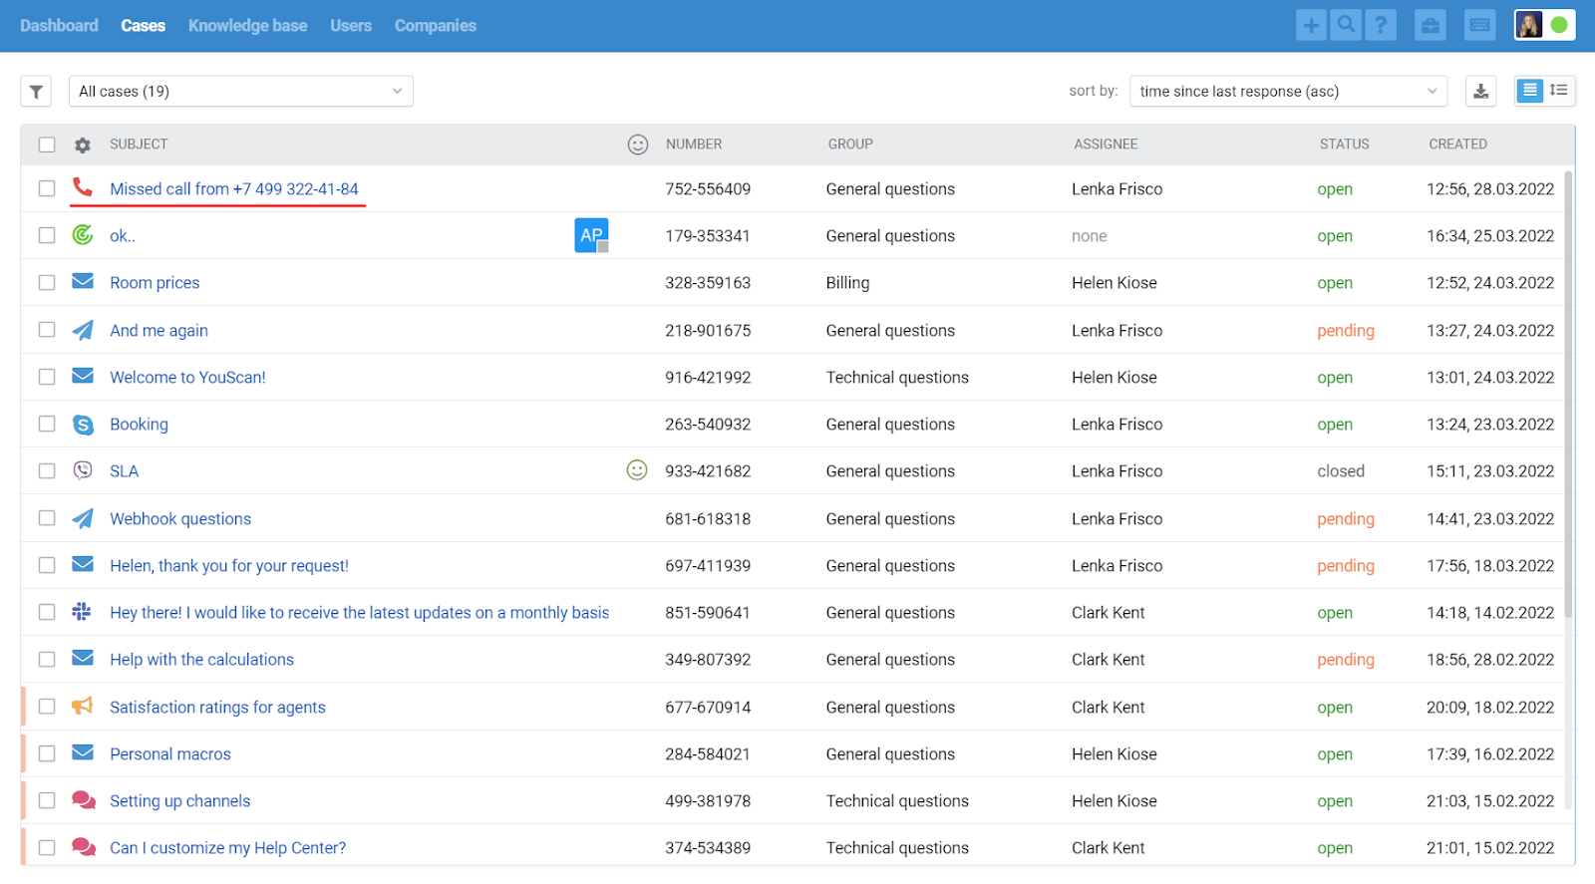Click the satisfaction smiley column header icon
This screenshot has height=884, width=1595.
[638, 145]
